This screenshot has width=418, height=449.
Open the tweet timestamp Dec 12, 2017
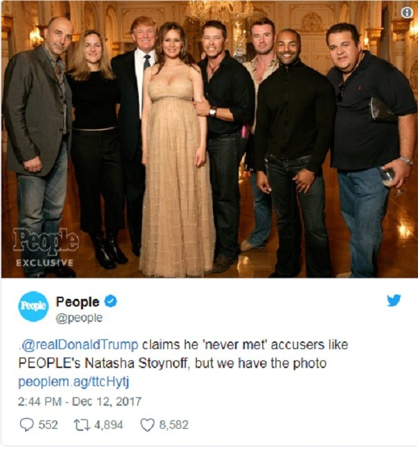pos(80,402)
